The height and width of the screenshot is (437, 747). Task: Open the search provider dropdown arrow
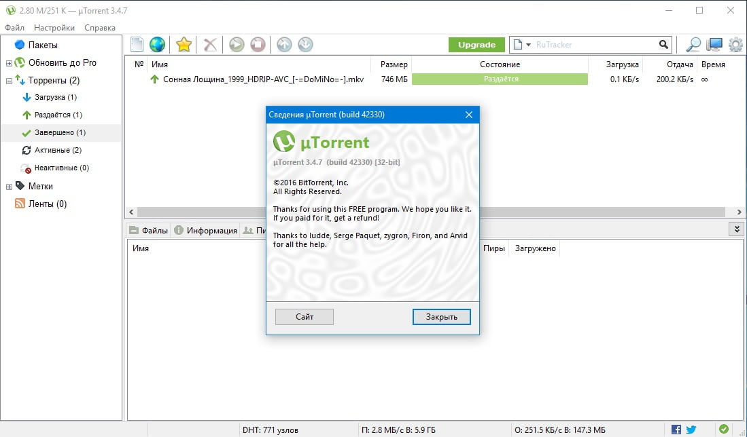click(x=527, y=45)
